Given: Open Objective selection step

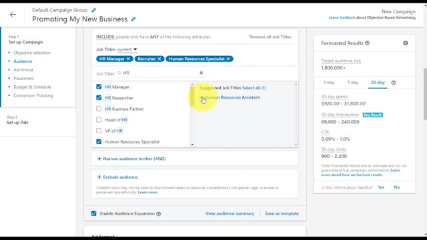Looking at the screenshot, I should [32, 53].
